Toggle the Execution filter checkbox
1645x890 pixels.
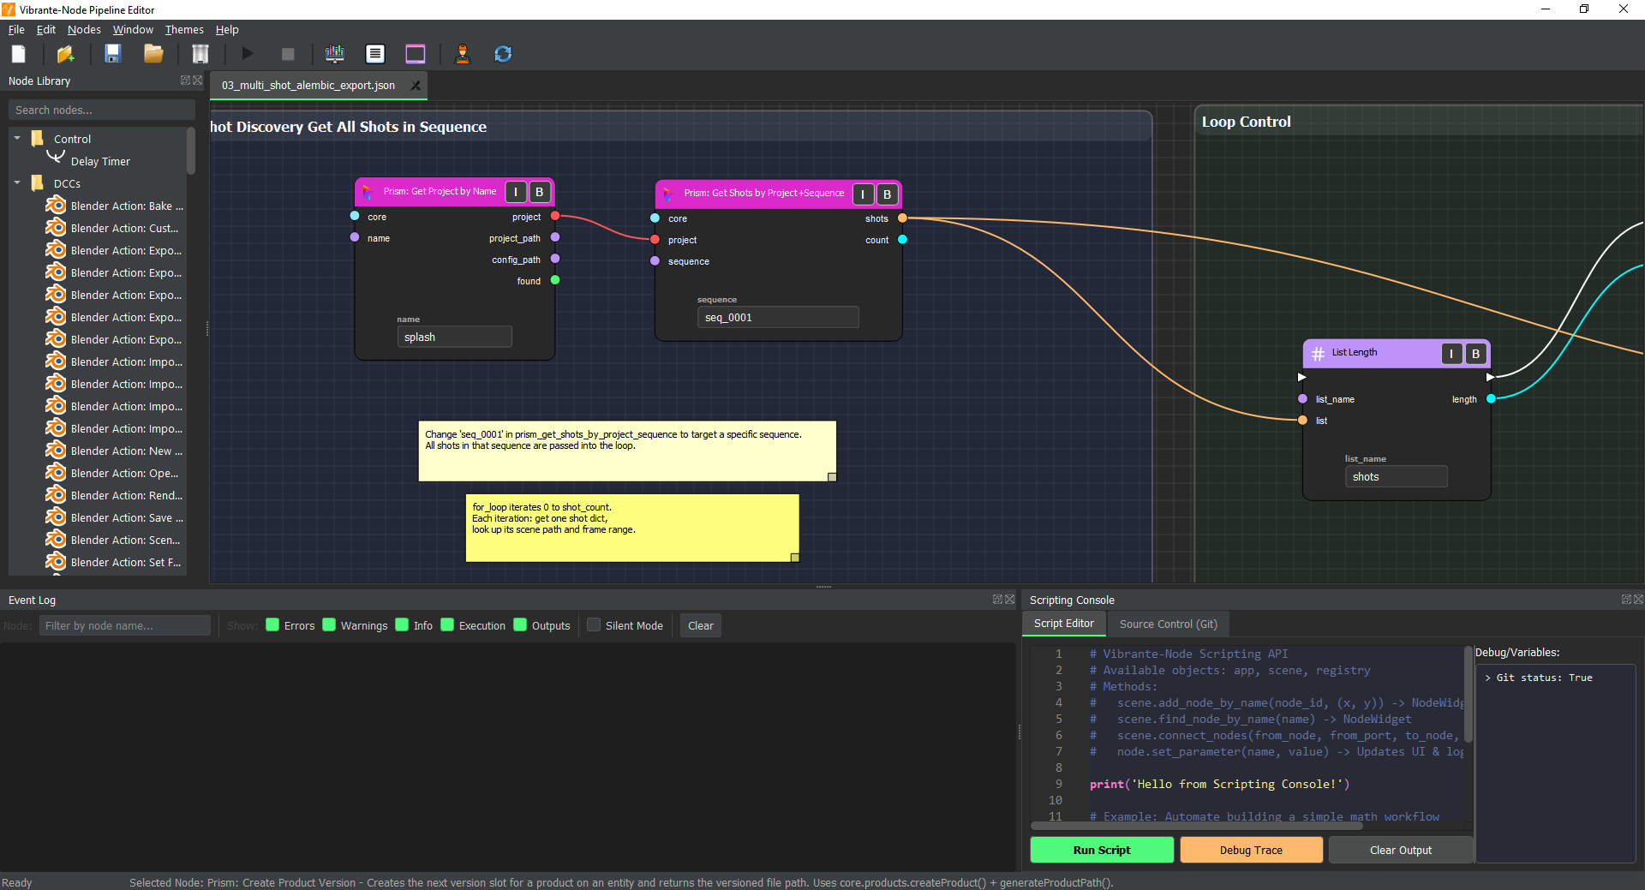pyautogui.click(x=447, y=624)
